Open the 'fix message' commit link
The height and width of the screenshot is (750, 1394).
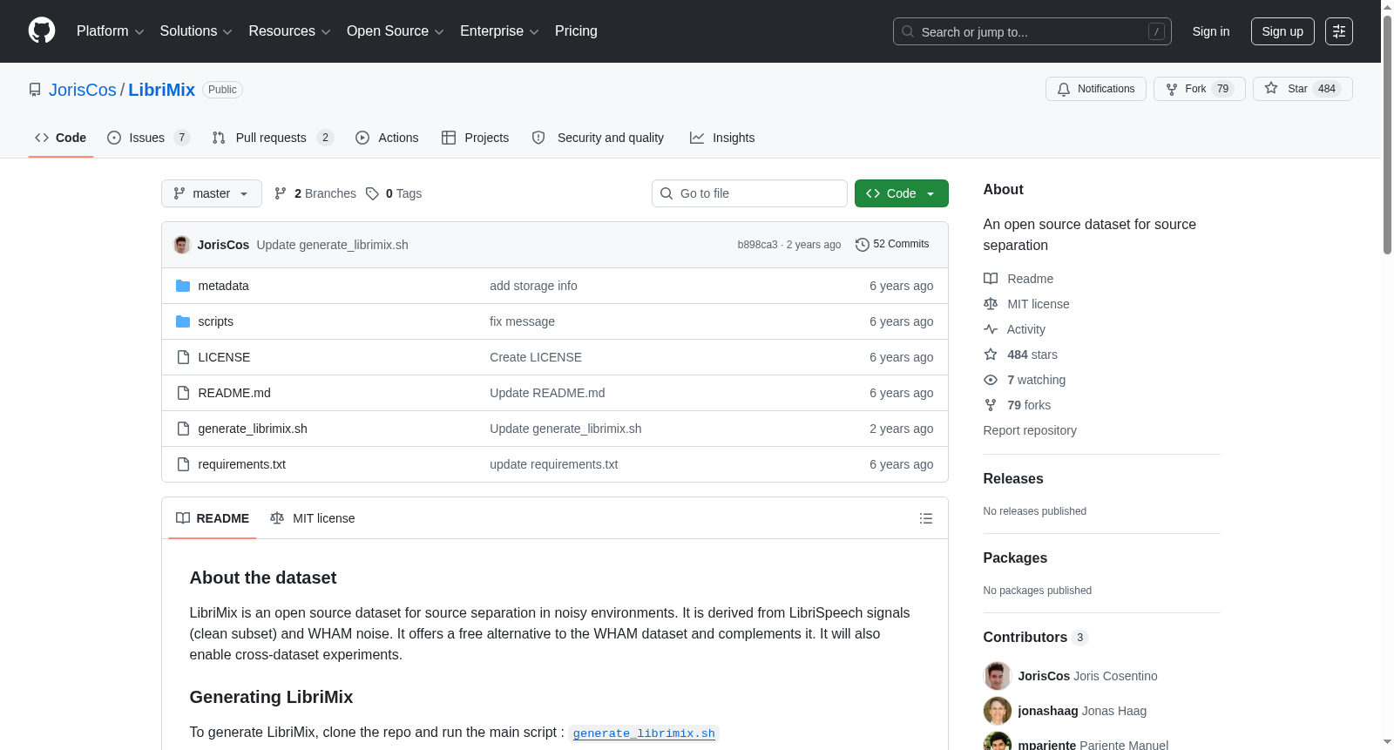522,321
